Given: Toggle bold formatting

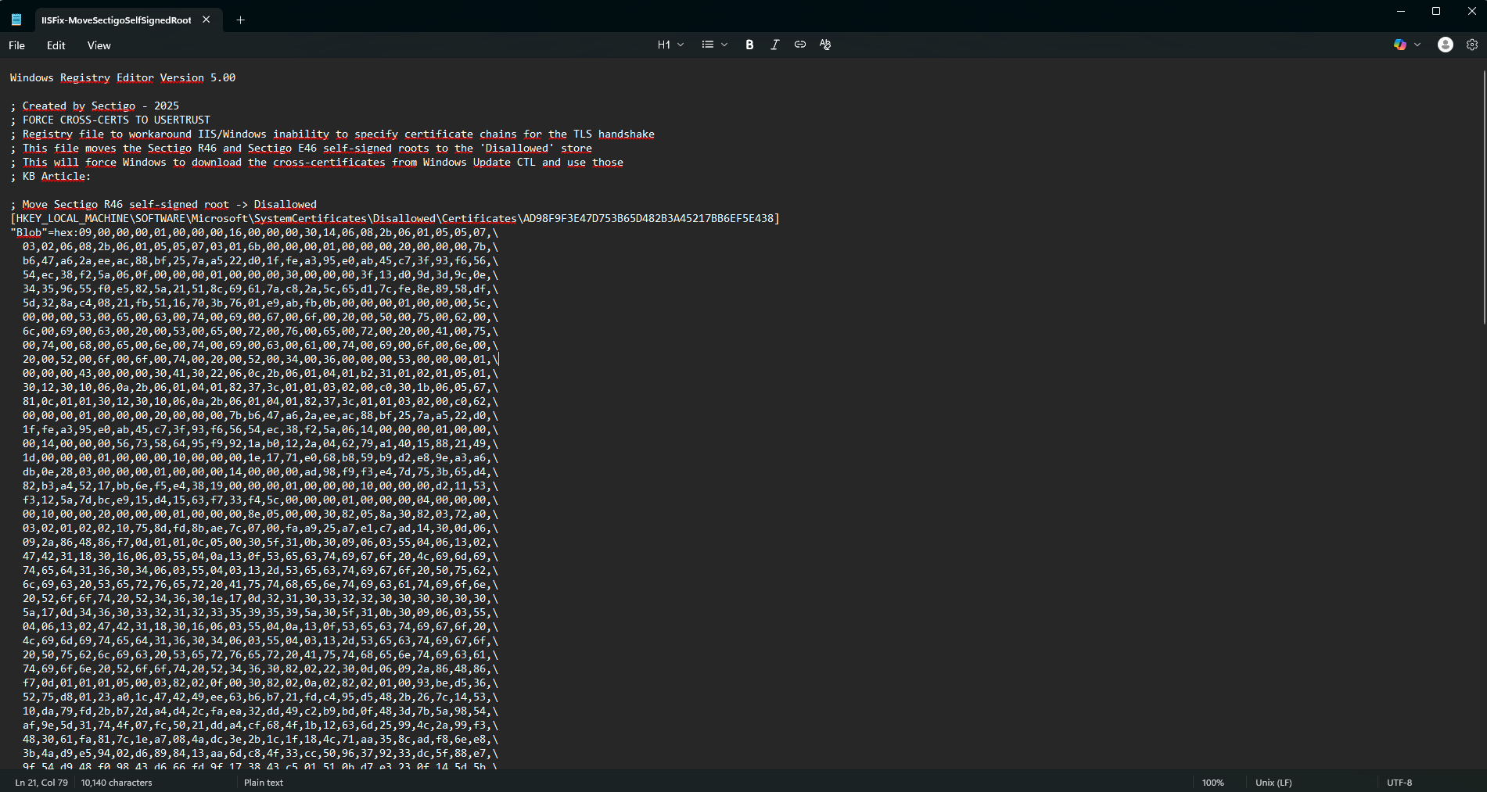Looking at the screenshot, I should click(x=749, y=45).
